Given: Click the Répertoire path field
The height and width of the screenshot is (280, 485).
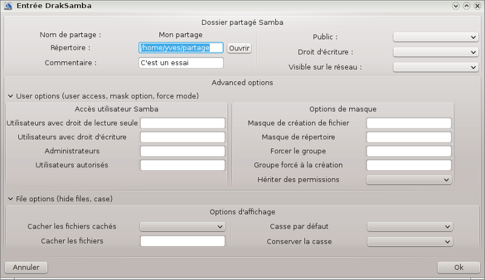Looking at the screenshot, I should click(181, 48).
